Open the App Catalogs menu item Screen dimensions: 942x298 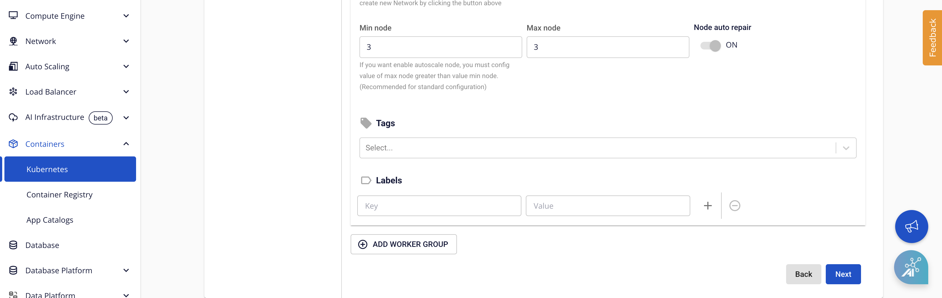point(50,220)
